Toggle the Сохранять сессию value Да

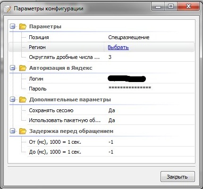pyautogui.click(x=111, y=110)
